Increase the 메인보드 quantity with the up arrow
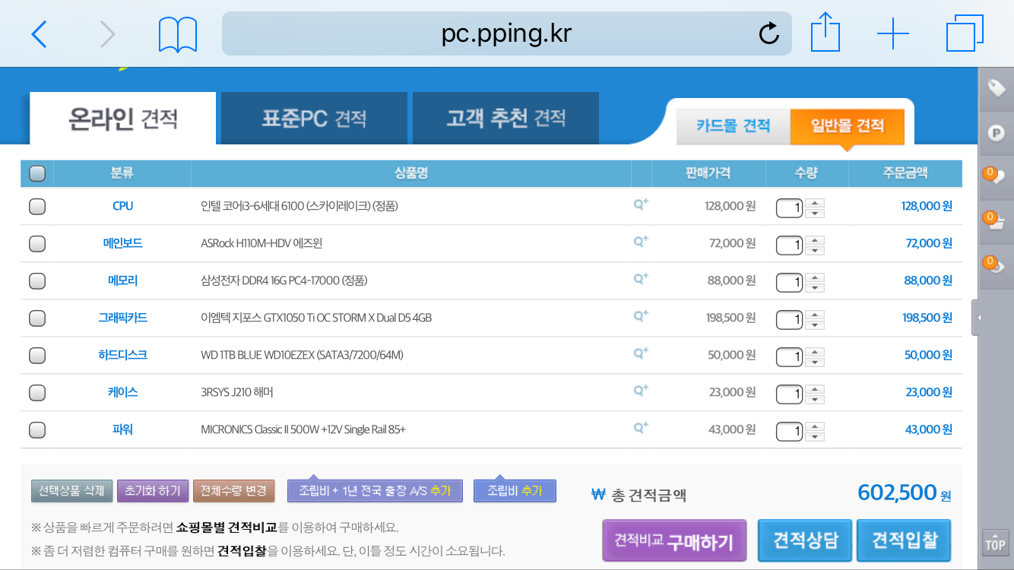1014x570 pixels. click(x=815, y=239)
